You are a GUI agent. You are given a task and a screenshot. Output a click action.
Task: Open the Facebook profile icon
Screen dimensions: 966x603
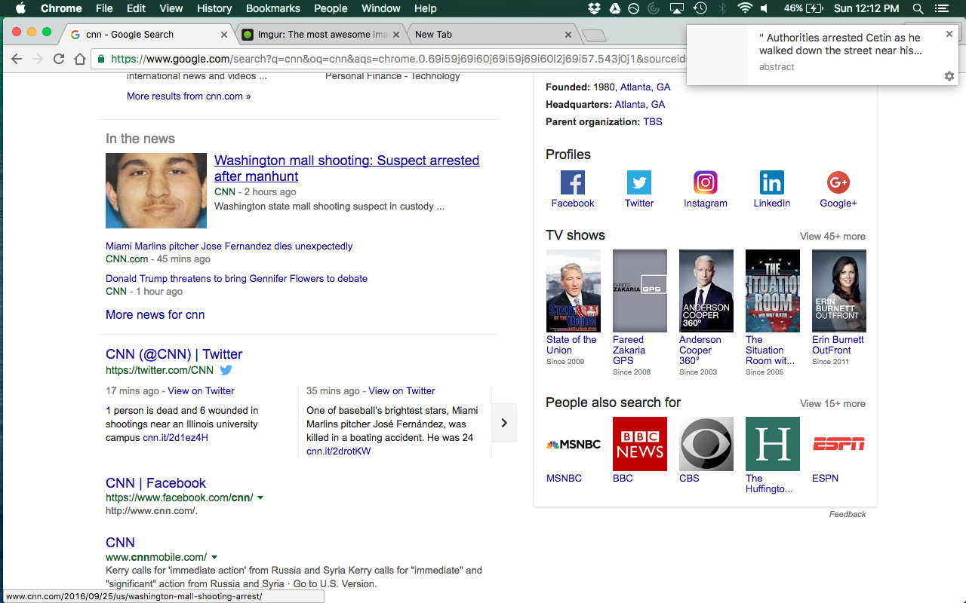(x=573, y=182)
